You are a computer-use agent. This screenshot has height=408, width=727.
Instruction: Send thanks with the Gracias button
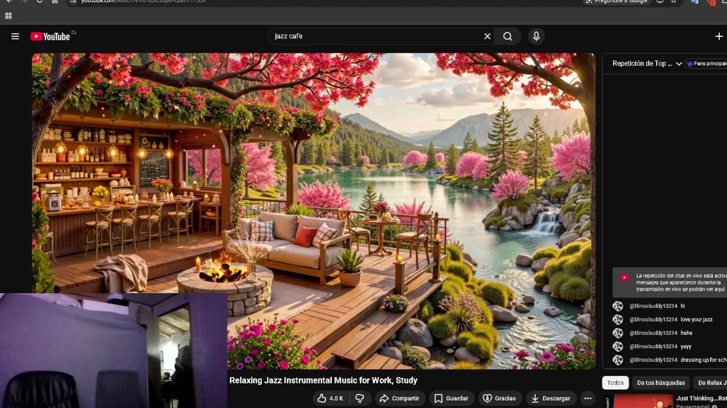pyautogui.click(x=499, y=398)
